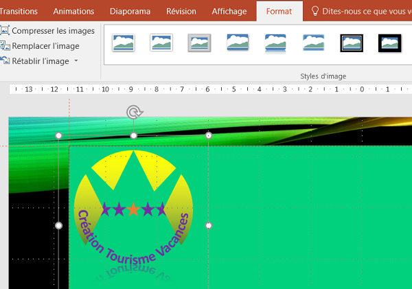Switch to the Animations tab
This screenshot has width=412, height=289.
pyautogui.click(x=73, y=11)
